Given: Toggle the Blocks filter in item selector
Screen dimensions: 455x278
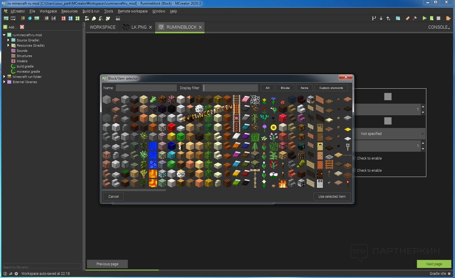Looking at the screenshot, I should coord(285,88).
